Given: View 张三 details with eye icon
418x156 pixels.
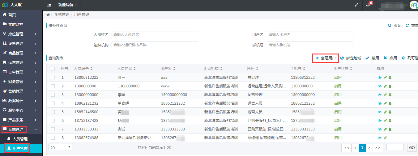Looking at the screenshot, I should click(380, 78).
